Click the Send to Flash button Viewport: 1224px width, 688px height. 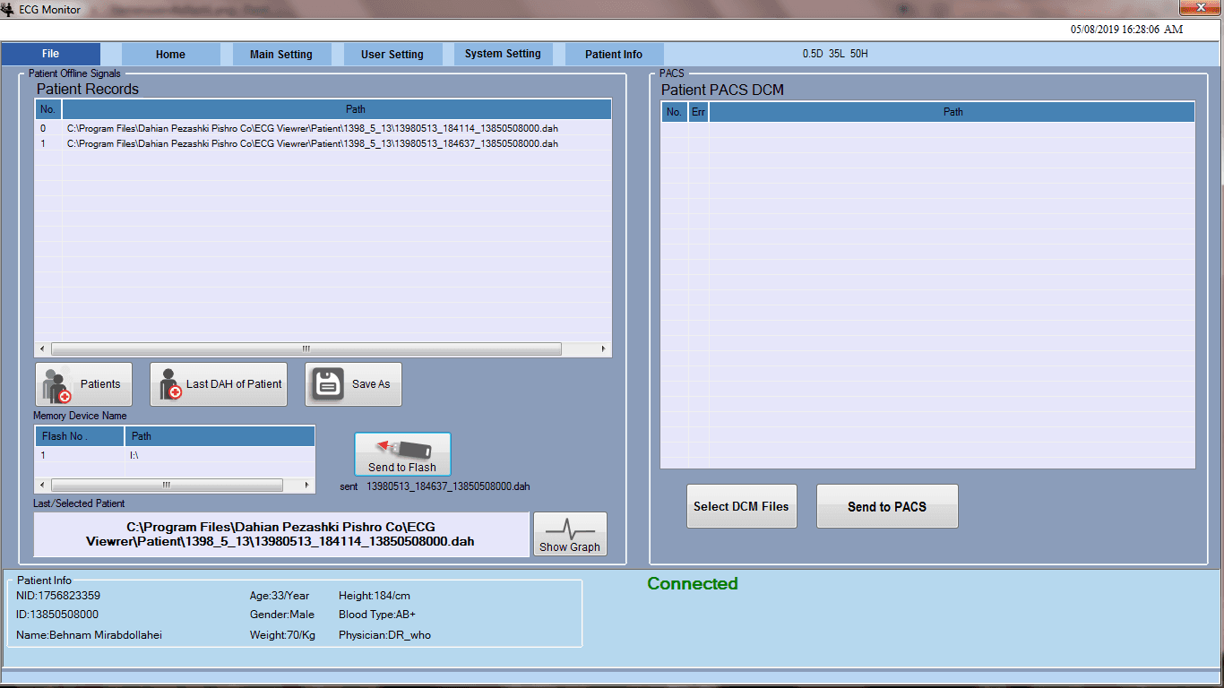tap(402, 454)
